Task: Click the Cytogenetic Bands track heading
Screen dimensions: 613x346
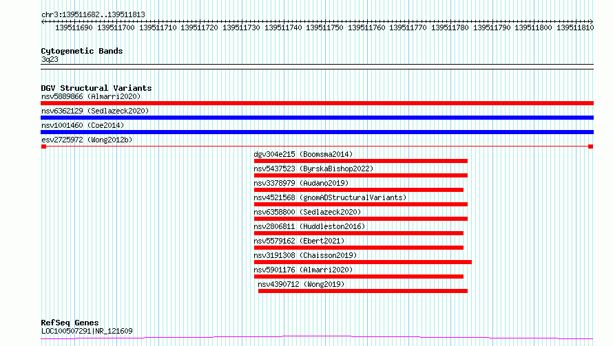Action: pyautogui.click(x=82, y=51)
